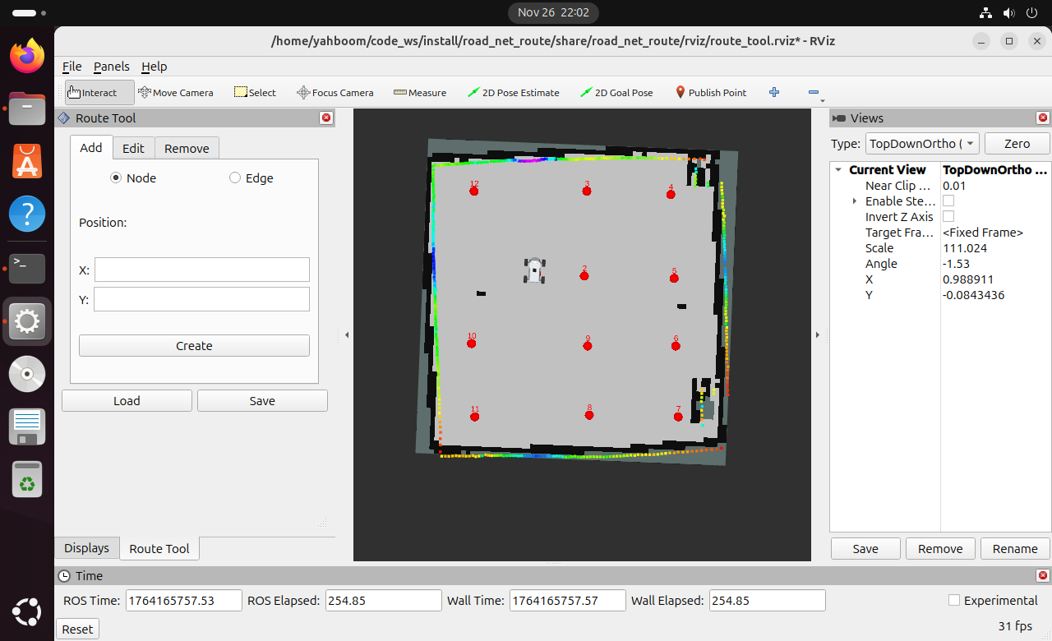Click the X position input field

pos(201,270)
